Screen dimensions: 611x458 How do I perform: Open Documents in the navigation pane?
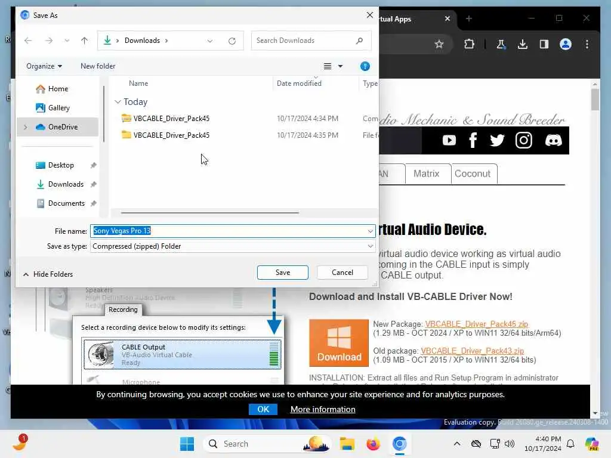66,203
